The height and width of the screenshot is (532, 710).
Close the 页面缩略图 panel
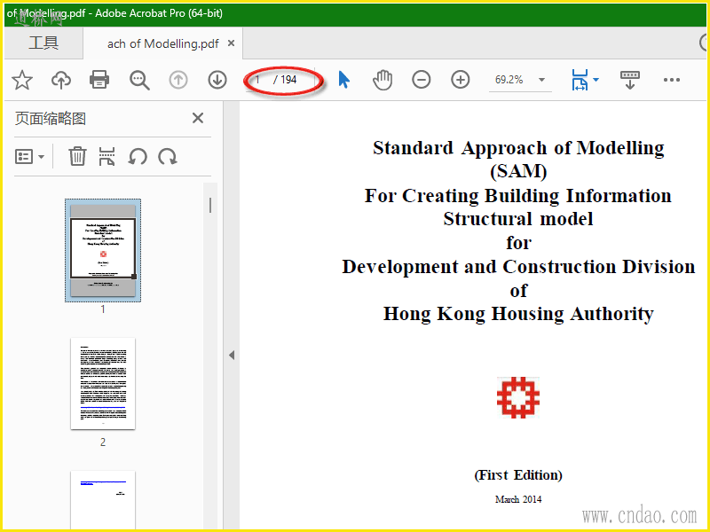click(198, 118)
